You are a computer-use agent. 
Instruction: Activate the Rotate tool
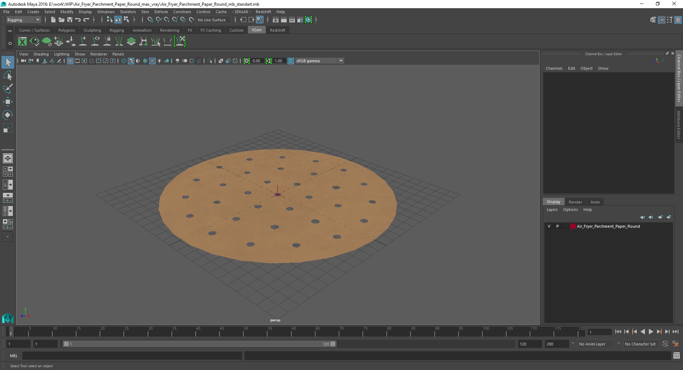pos(8,115)
